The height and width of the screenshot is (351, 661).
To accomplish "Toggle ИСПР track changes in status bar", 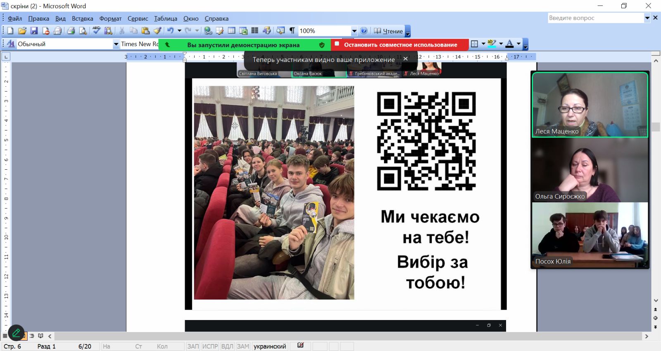I will tap(210, 346).
